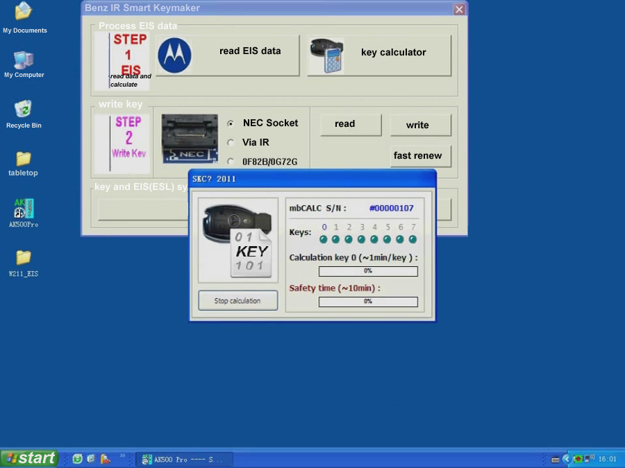Click Stop calculation button

[x=238, y=300]
